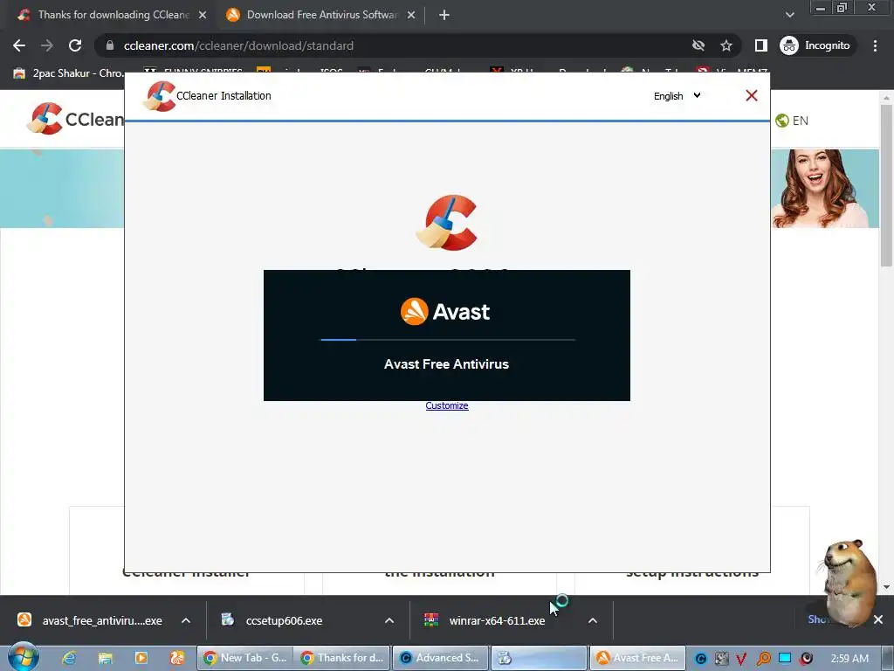Click the Avast installation progress bar

pos(448,340)
